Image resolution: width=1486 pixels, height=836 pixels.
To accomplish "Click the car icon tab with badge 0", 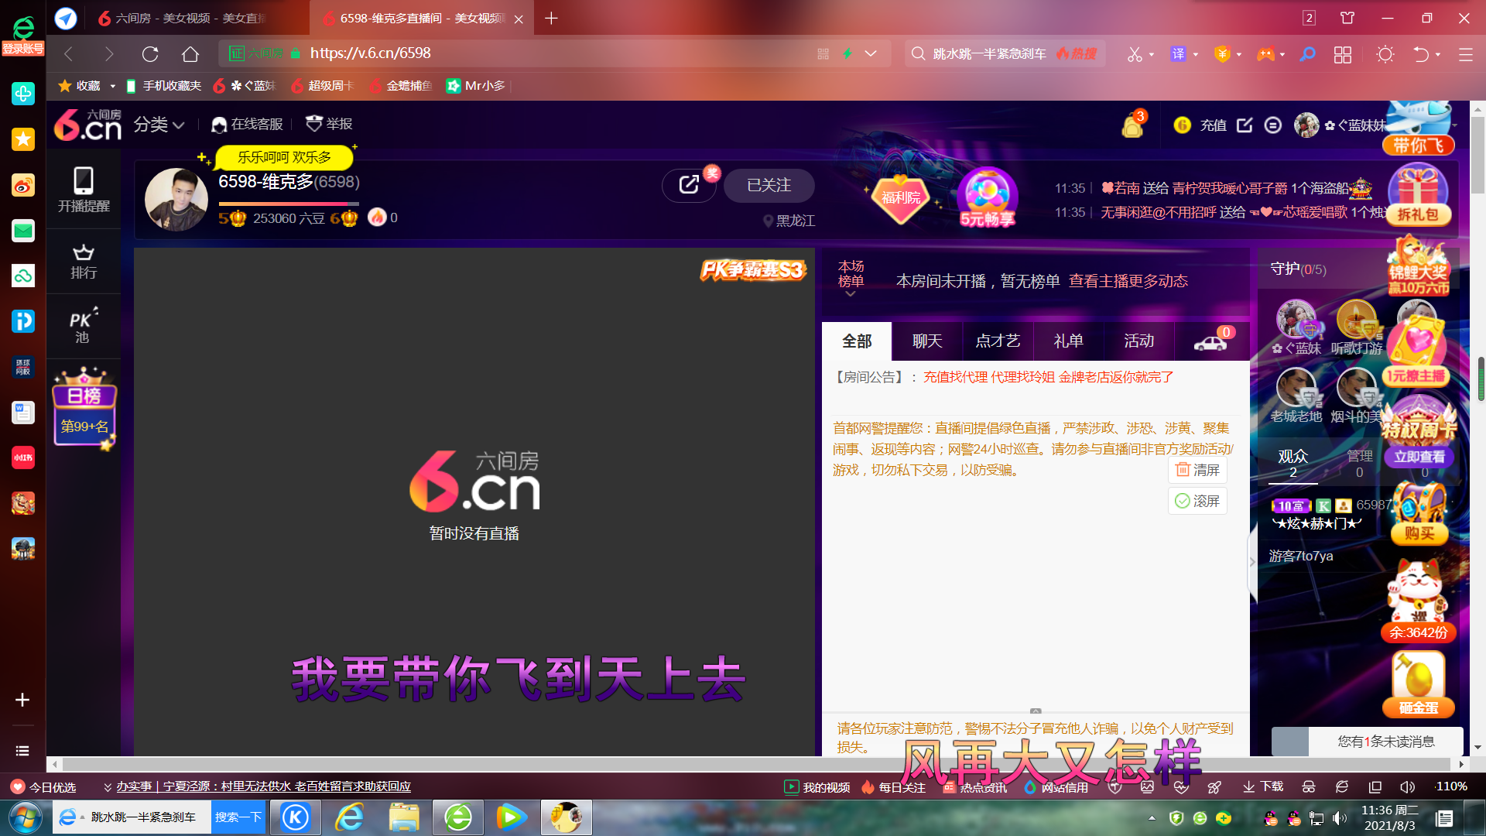I will click(1211, 341).
